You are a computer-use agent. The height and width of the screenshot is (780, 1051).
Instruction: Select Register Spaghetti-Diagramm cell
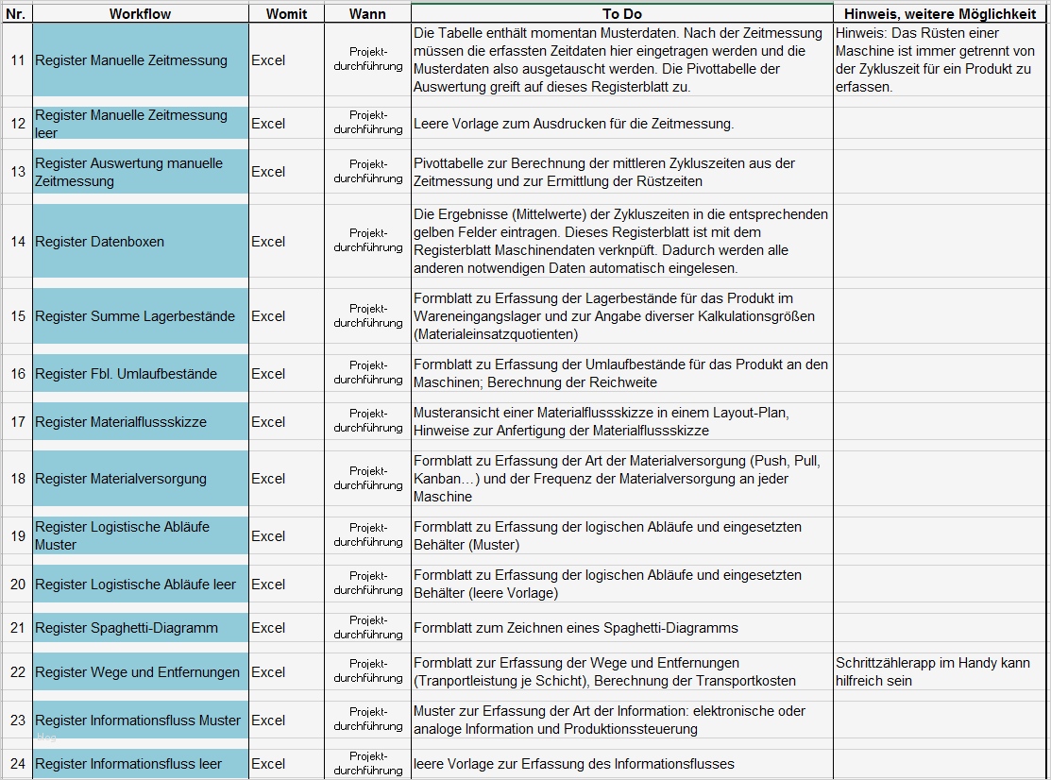pyautogui.click(x=140, y=628)
